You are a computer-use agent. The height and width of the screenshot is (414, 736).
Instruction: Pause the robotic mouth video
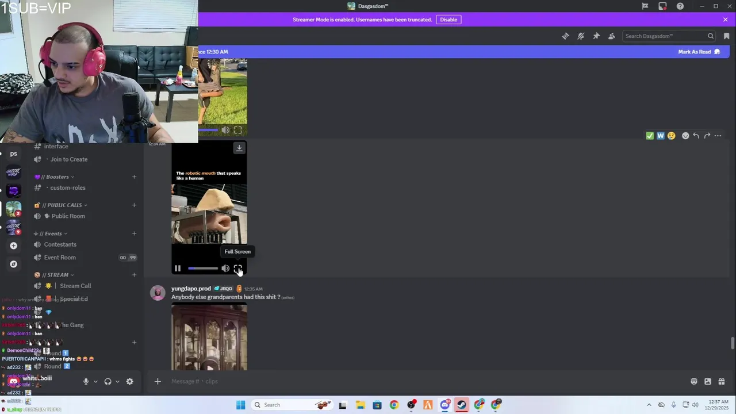tap(178, 269)
